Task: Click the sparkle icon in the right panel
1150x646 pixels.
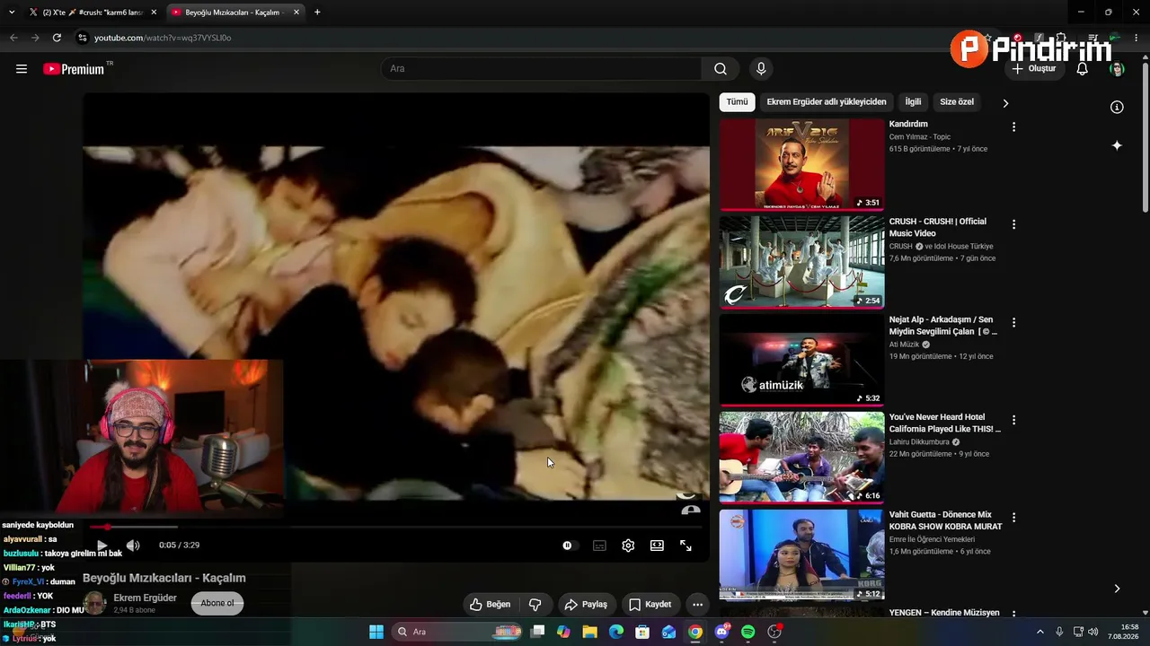Action: [1117, 145]
